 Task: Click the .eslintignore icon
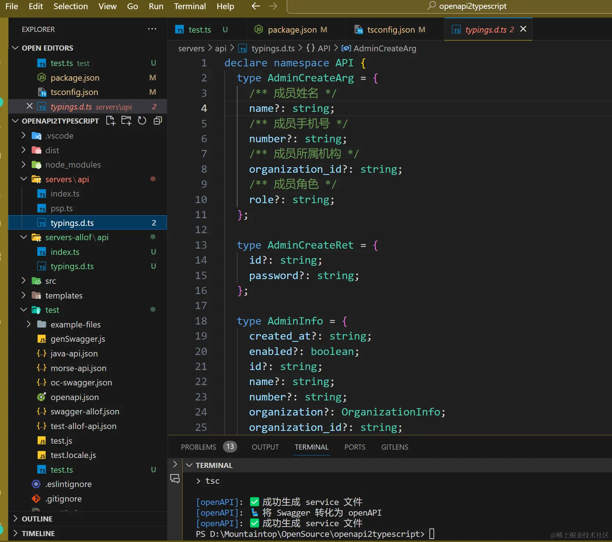tap(36, 484)
